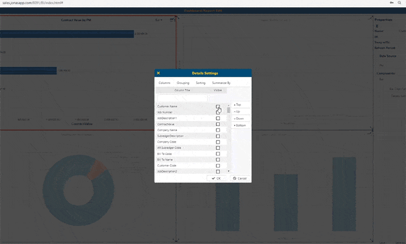Select the Customer Code row

coord(191,166)
